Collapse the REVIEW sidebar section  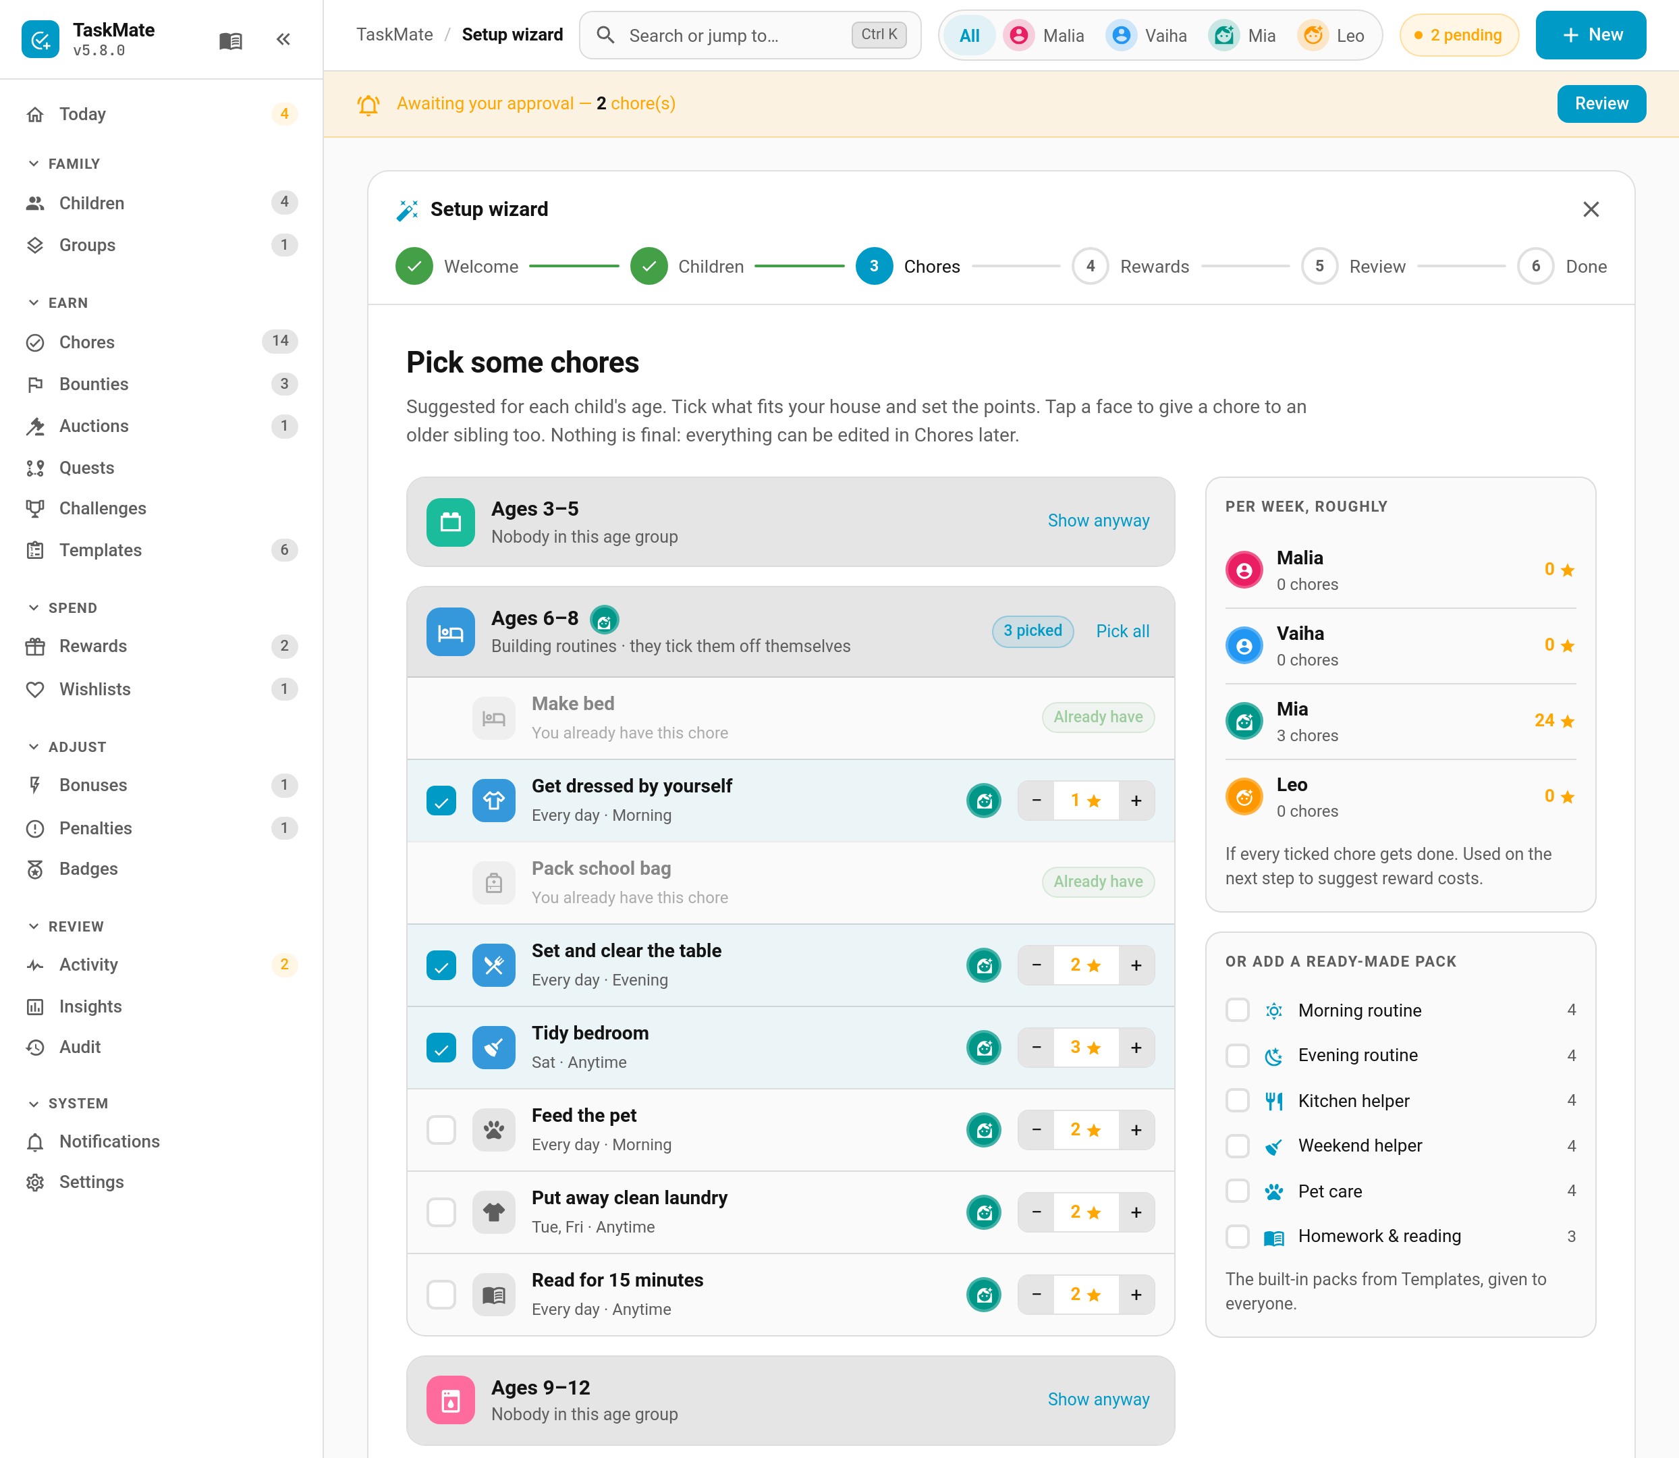click(65, 927)
